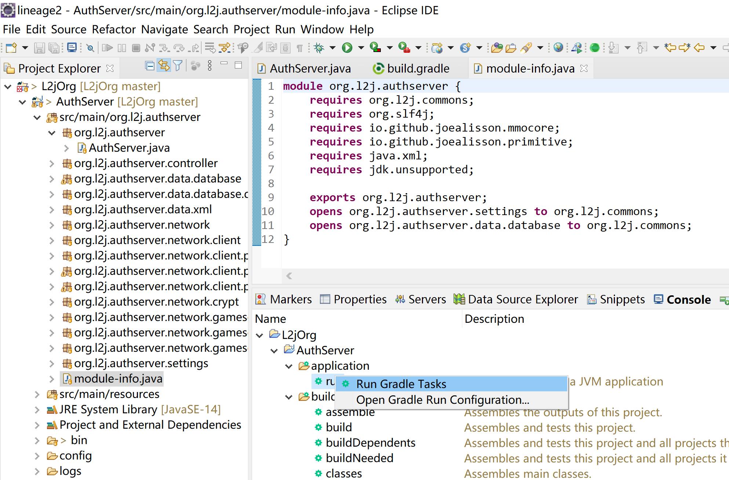
Task: Select Run Gradle Tasks menu entry
Action: [x=451, y=384]
